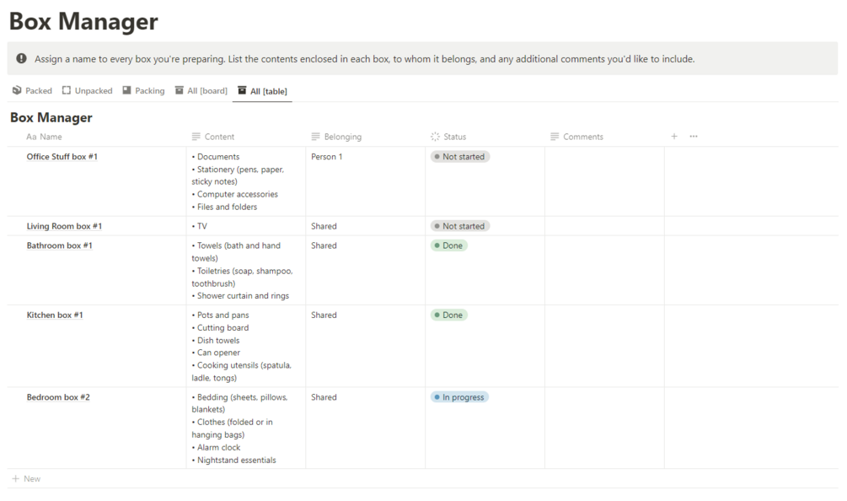Click the All [board] archive icon

point(179,90)
